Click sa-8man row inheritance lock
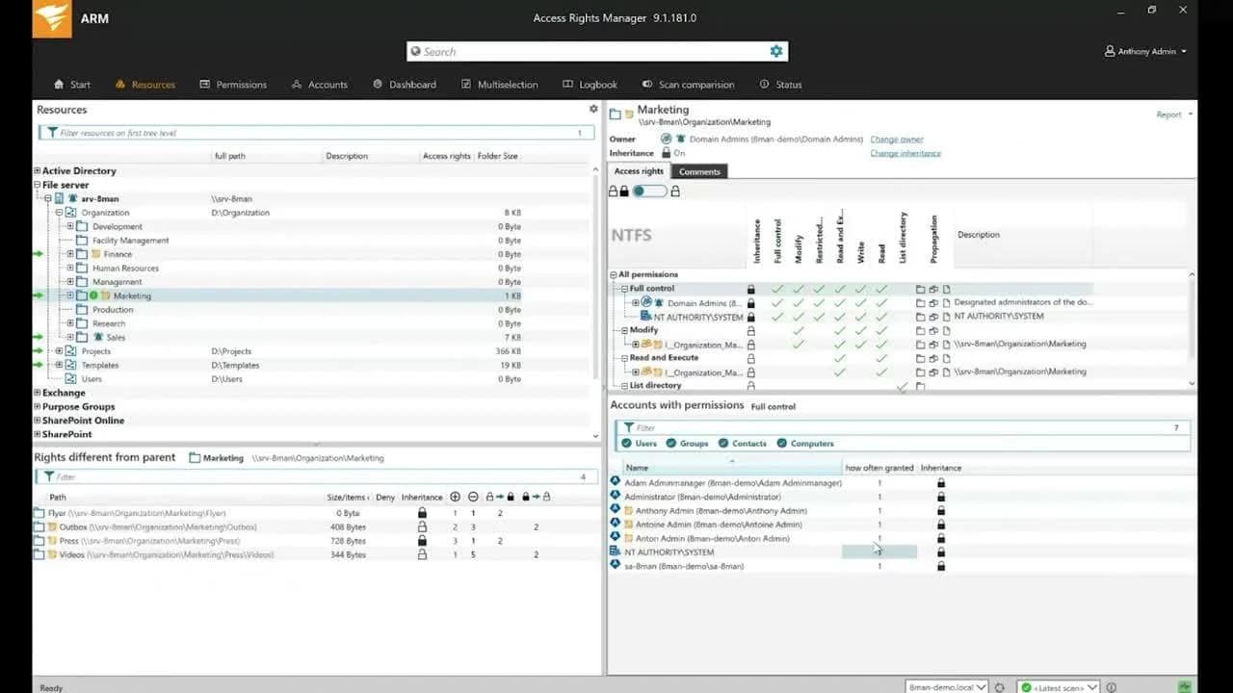 coord(941,566)
